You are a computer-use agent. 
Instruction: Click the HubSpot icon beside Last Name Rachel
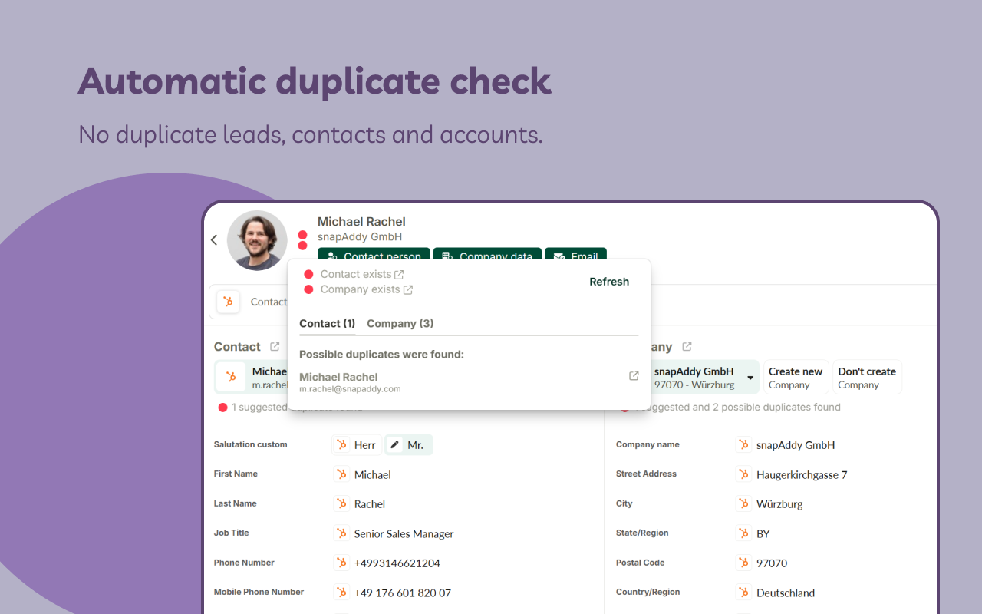(x=341, y=503)
